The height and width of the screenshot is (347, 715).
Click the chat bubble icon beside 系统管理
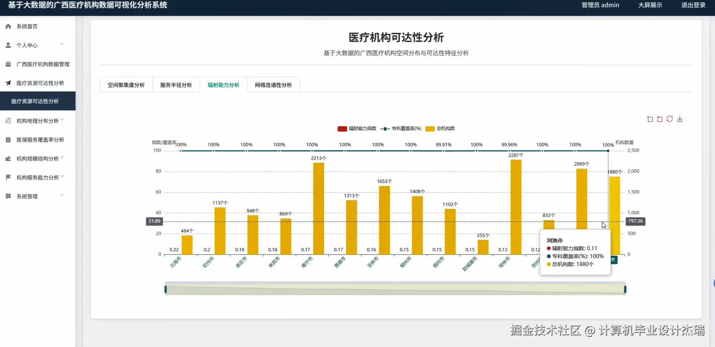click(8, 196)
